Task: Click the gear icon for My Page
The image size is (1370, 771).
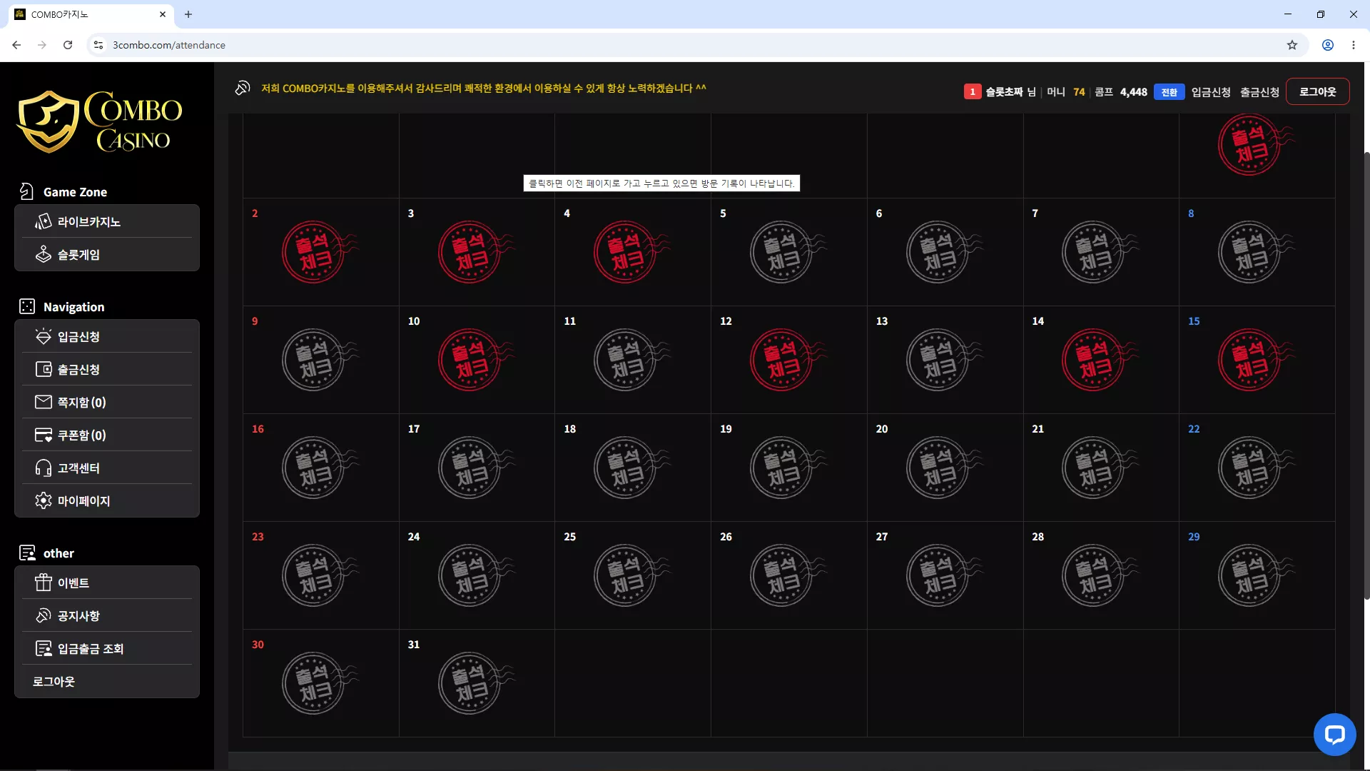Action: coord(44,500)
